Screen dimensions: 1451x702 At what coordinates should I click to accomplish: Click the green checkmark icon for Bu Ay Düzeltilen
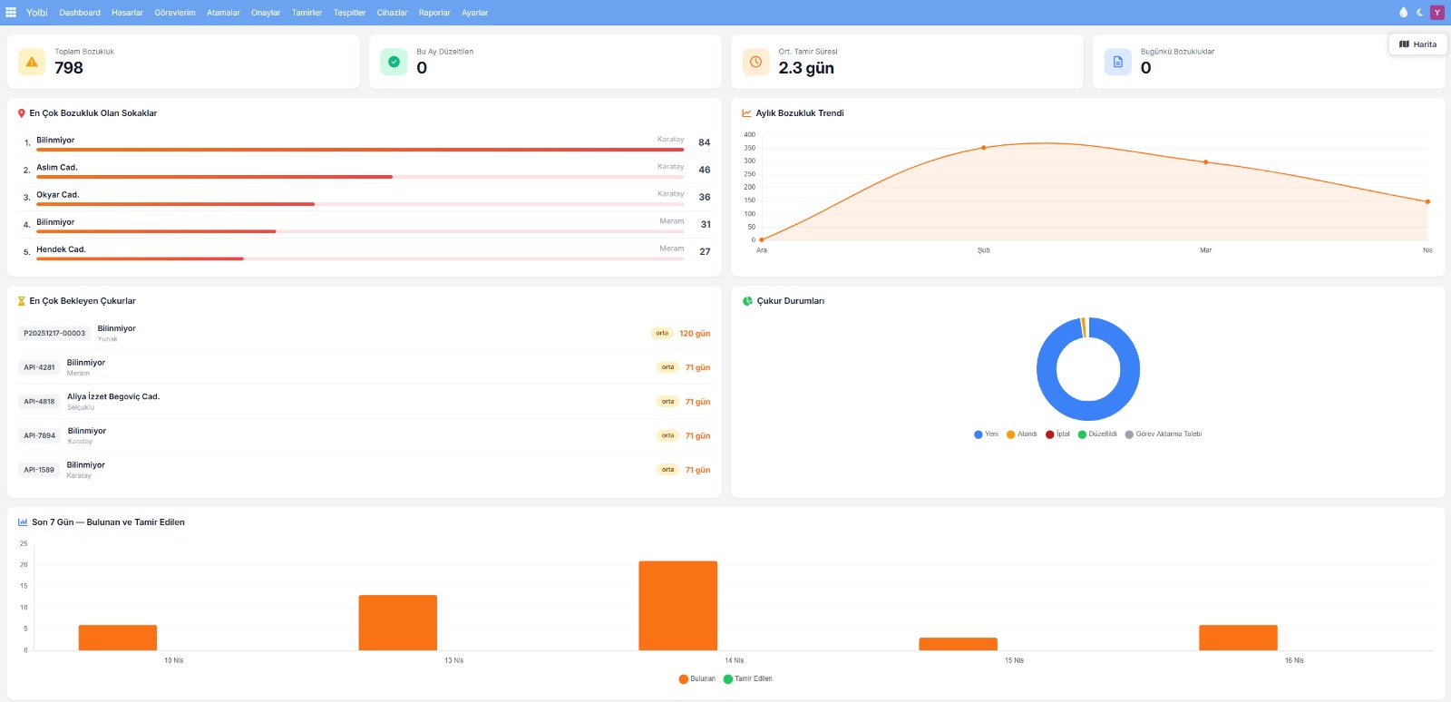[394, 62]
